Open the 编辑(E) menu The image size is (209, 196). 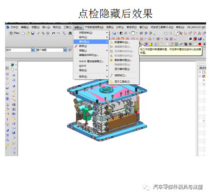click(x=25, y=27)
